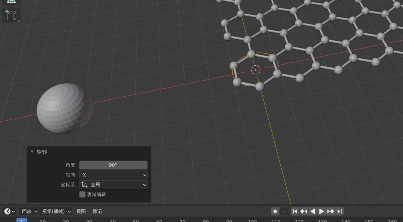Open the 视图 menu in the timeline
The width and height of the screenshot is (403, 222).
click(81, 211)
